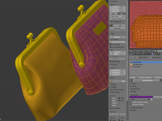Uncheck the Seams overlay checkbox
This screenshot has width=162, height=121.
(x=111, y=105)
